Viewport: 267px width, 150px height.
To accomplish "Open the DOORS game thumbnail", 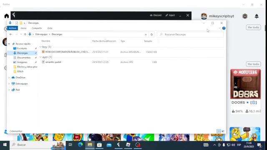I will tap(246, 84).
